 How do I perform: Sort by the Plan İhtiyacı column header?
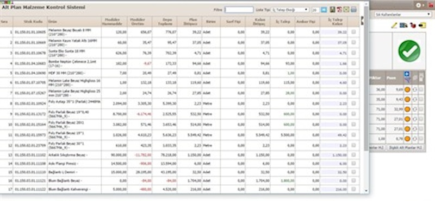pyautogui.click(x=189, y=22)
